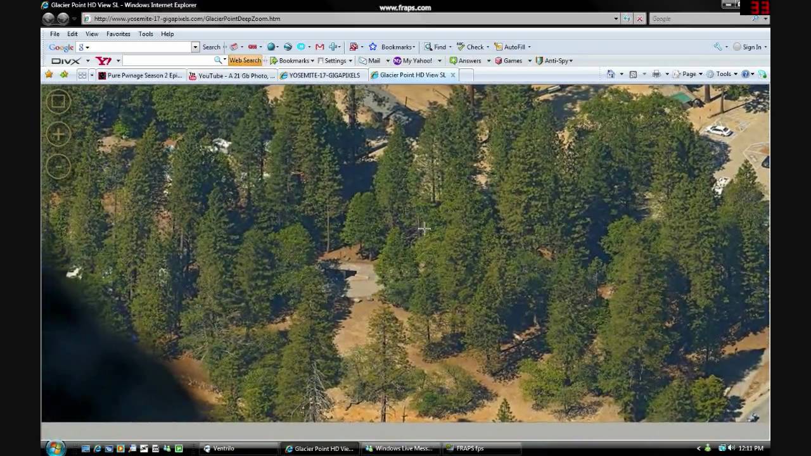Click the Google toolbar search input
The image size is (811, 456).
click(138, 47)
